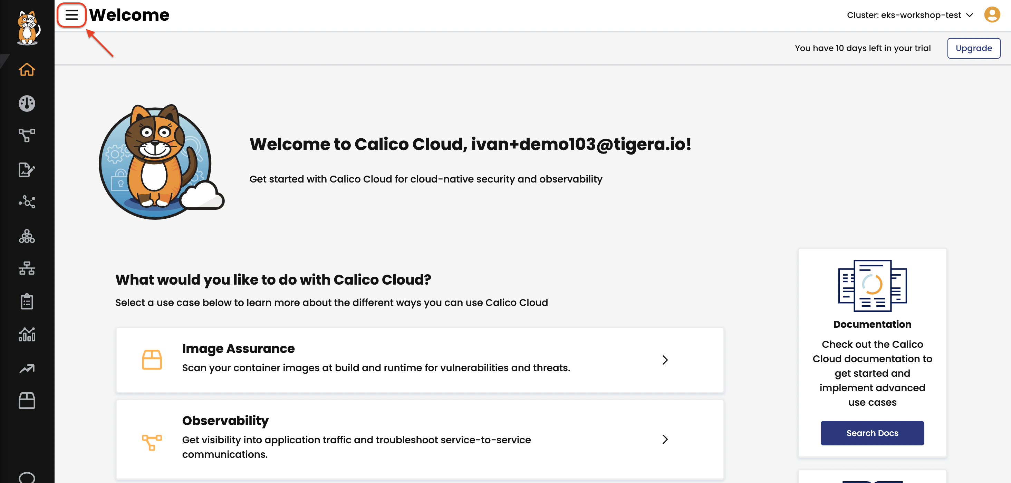Open Service Graph icon in sidebar
1011x483 pixels.
tap(27, 136)
